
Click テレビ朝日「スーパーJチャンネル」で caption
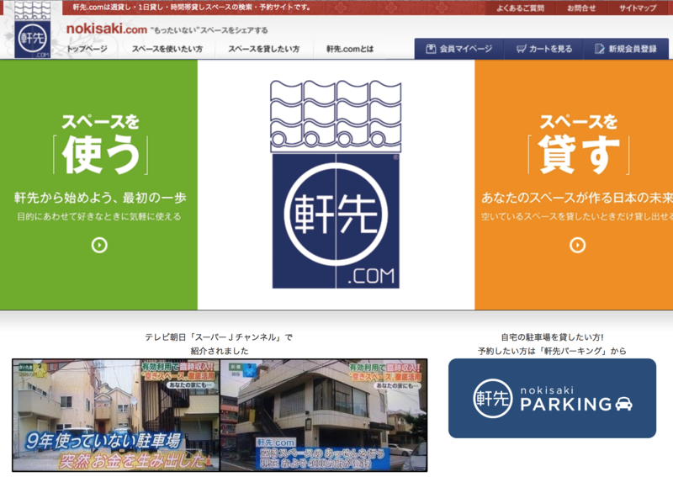tap(219, 337)
